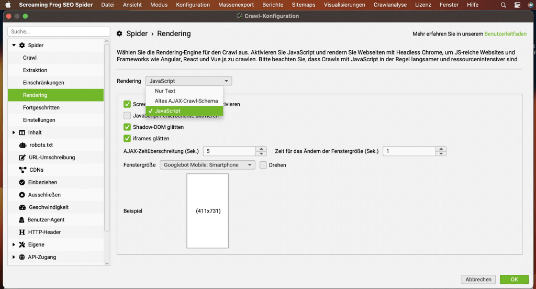Expand the Inhalt tree section
Viewport: 536px width, 289px height.
click(x=14, y=132)
